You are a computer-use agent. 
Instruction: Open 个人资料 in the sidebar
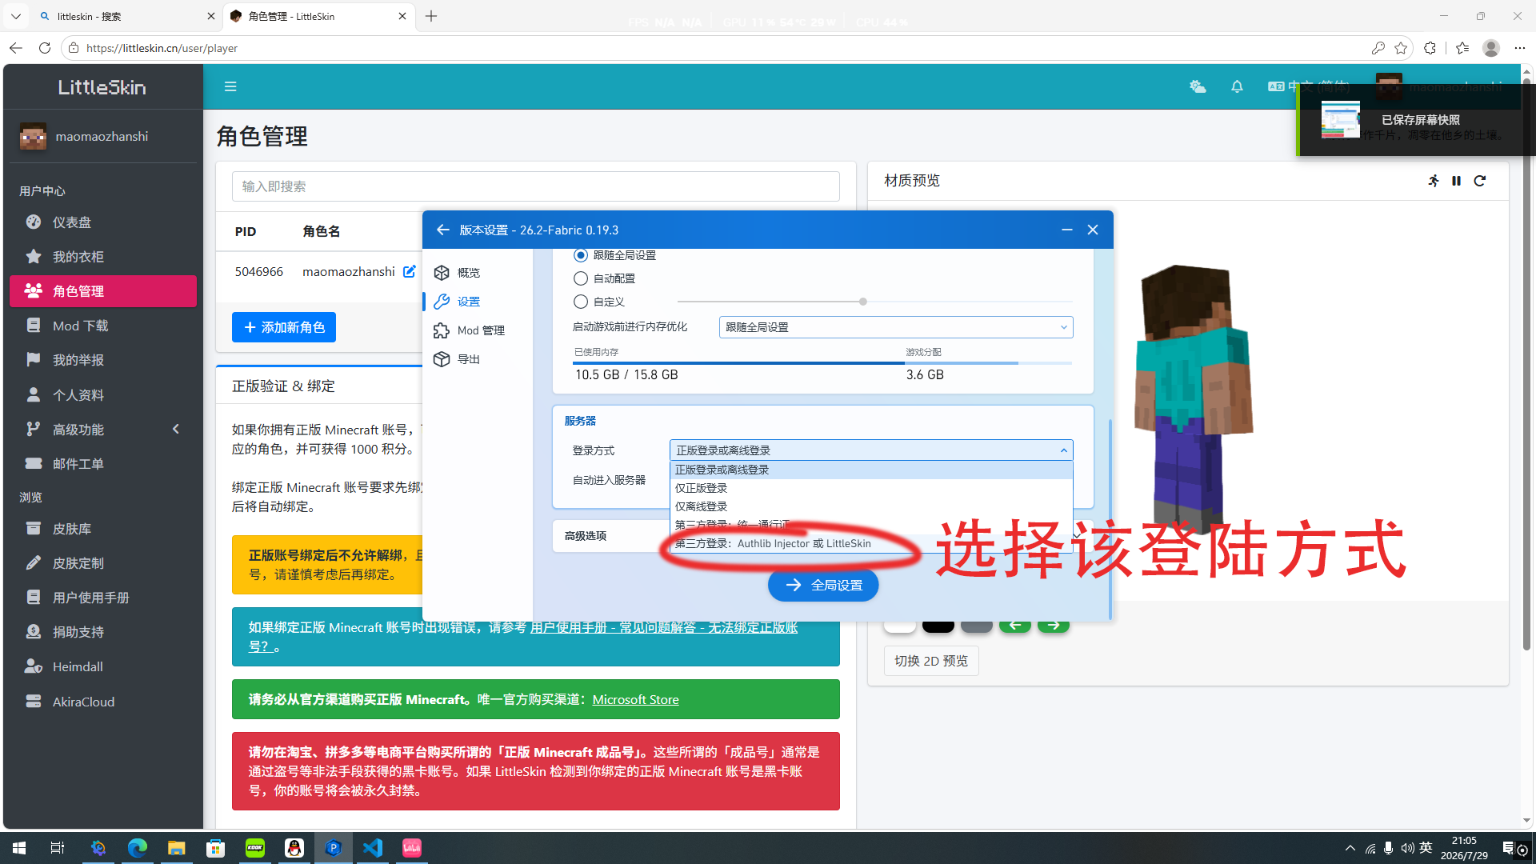[103, 395]
